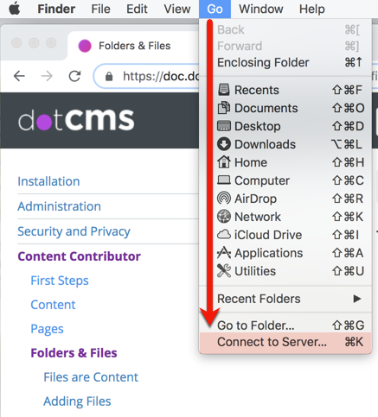
Task: Click the browser reload icon
Action: (74, 76)
